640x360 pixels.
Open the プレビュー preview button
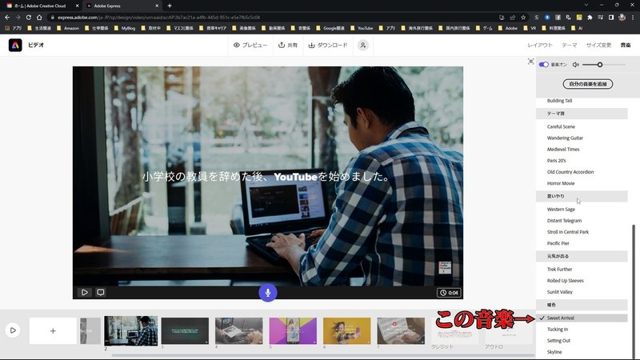pos(250,45)
